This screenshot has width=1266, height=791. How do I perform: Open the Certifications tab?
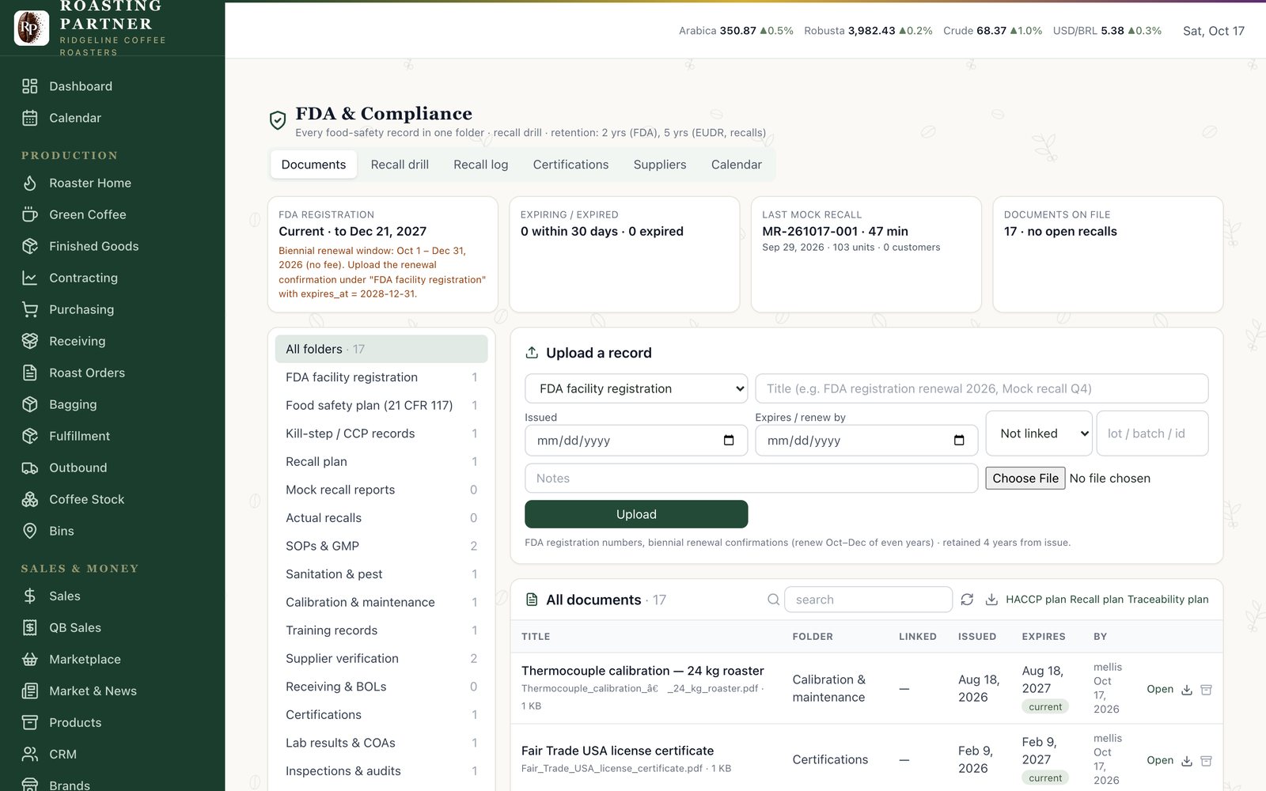click(x=570, y=165)
